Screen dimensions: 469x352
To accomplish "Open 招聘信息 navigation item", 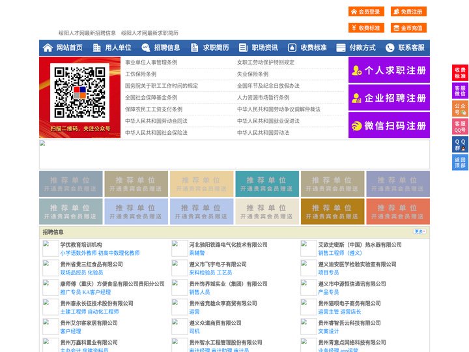I will point(167,48).
